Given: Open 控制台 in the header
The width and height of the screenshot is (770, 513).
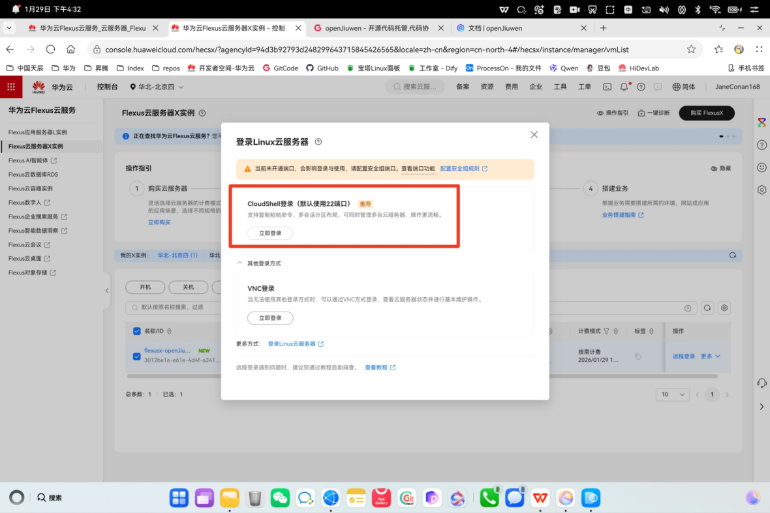Looking at the screenshot, I should pos(107,87).
